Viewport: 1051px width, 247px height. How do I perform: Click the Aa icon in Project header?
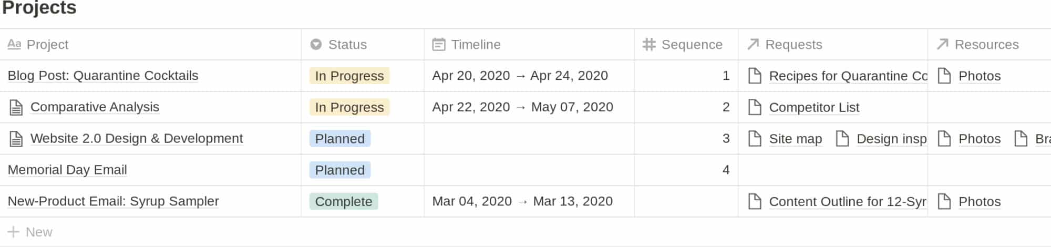[x=14, y=44]
